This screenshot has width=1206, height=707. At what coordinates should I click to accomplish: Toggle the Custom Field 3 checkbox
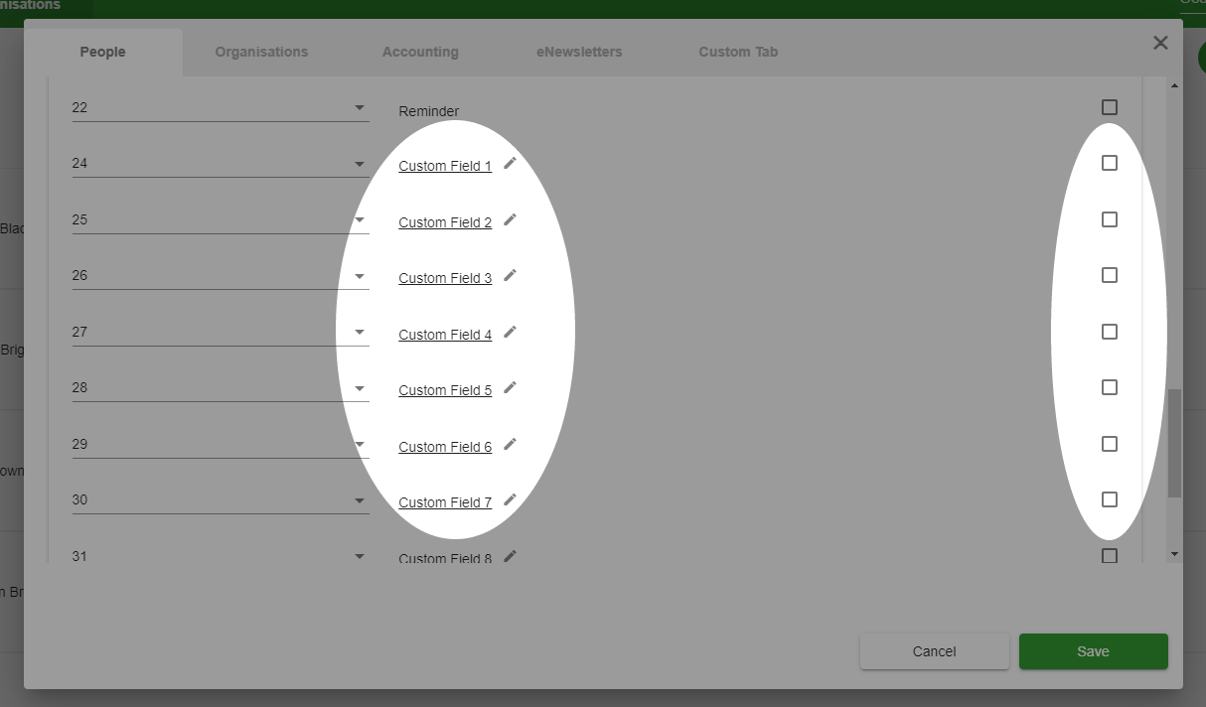pos(1110,275)
